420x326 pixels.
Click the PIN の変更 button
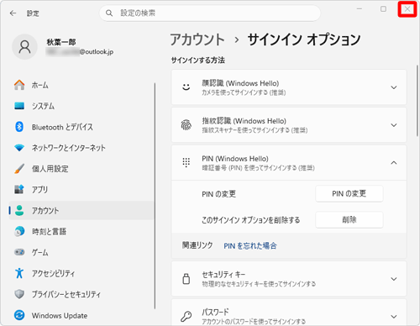point(349,193)
